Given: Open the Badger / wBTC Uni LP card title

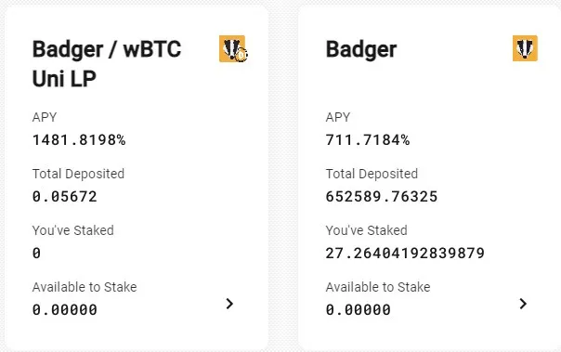Looking at the screenshot, I should 107,64.
